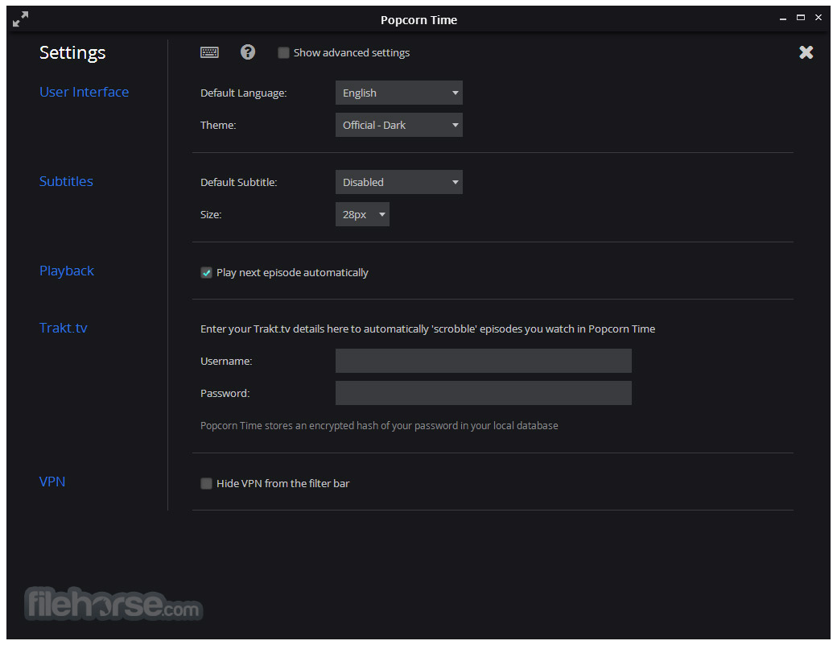This screenshot has width=837, height=645.
Task: Toggle fullscreen with the arrows icon
Action: coord(21,19)
